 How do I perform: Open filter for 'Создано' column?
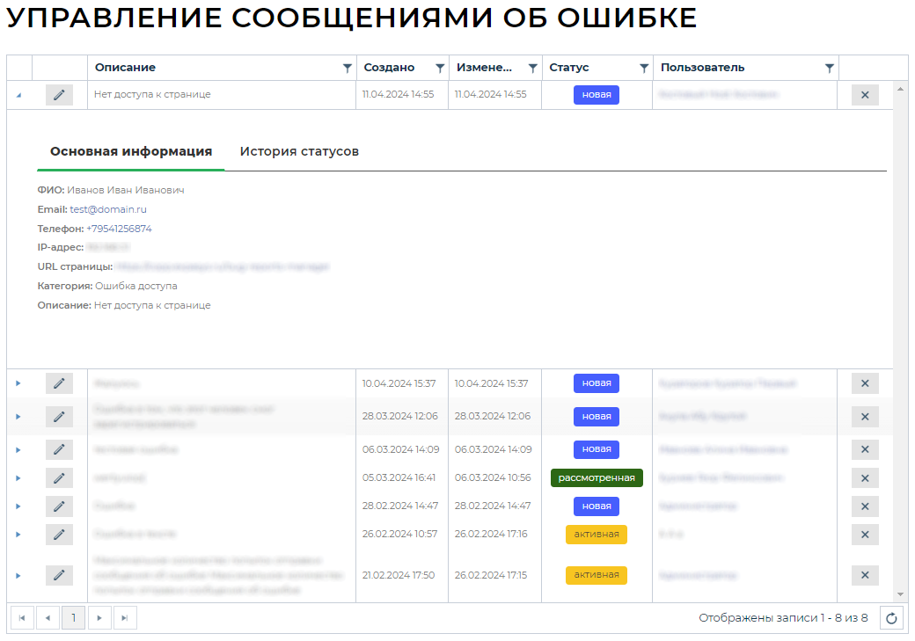pos(439,68)
